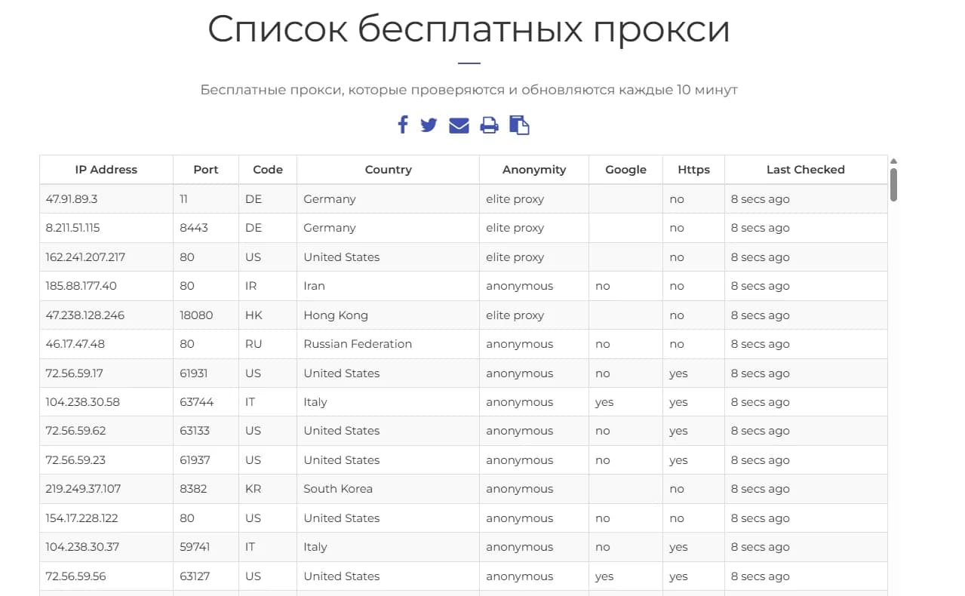Sort table by Https column
Image resolution: width=965 pixels, height=596 pixels.
[693, 169]
